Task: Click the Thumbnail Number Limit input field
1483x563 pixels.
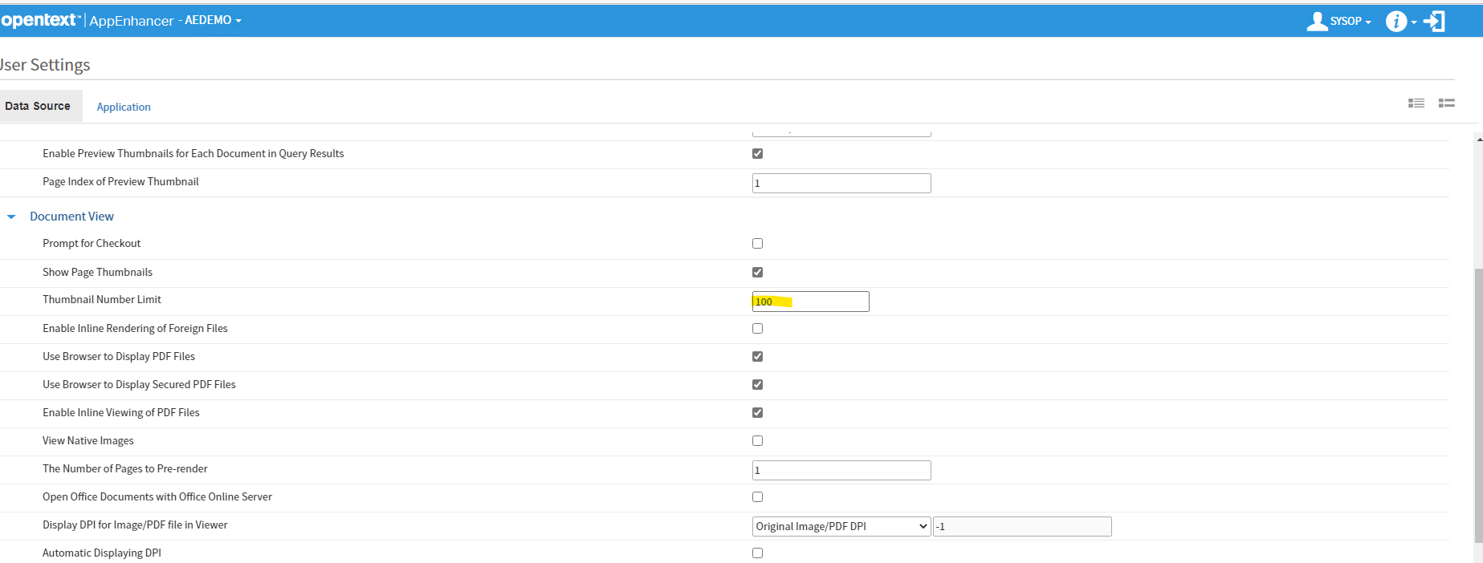Action: tap(810, 302)
